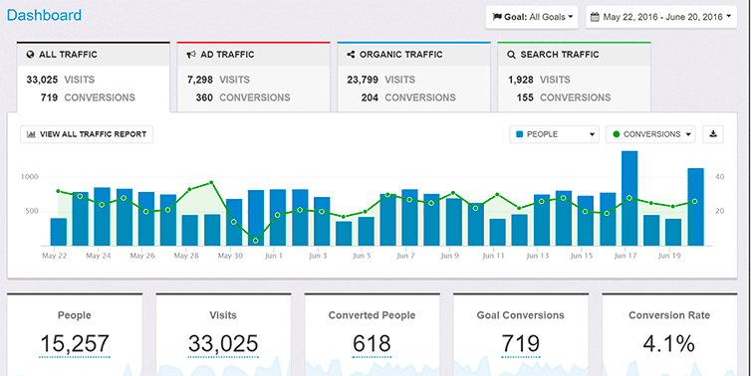751x376 pixels.
Task: Click the People value 15,257
Action: tap(75, 343)
